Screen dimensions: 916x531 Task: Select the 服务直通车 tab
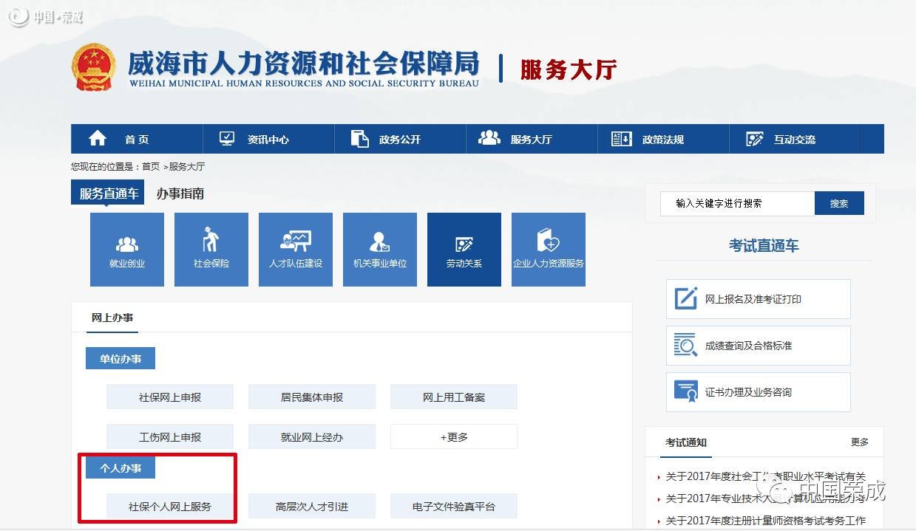tap(109, 194)
